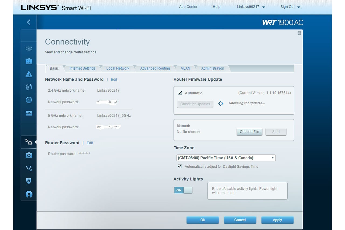
Task: Open Security shield lock icon
Action: [x=29, y=181]
